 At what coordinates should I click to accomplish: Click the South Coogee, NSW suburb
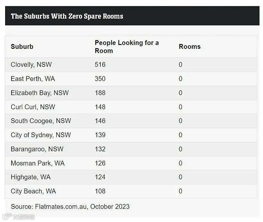pos(41,121)
